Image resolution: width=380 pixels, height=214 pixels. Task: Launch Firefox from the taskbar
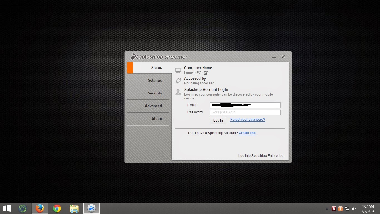coord(40,208)
